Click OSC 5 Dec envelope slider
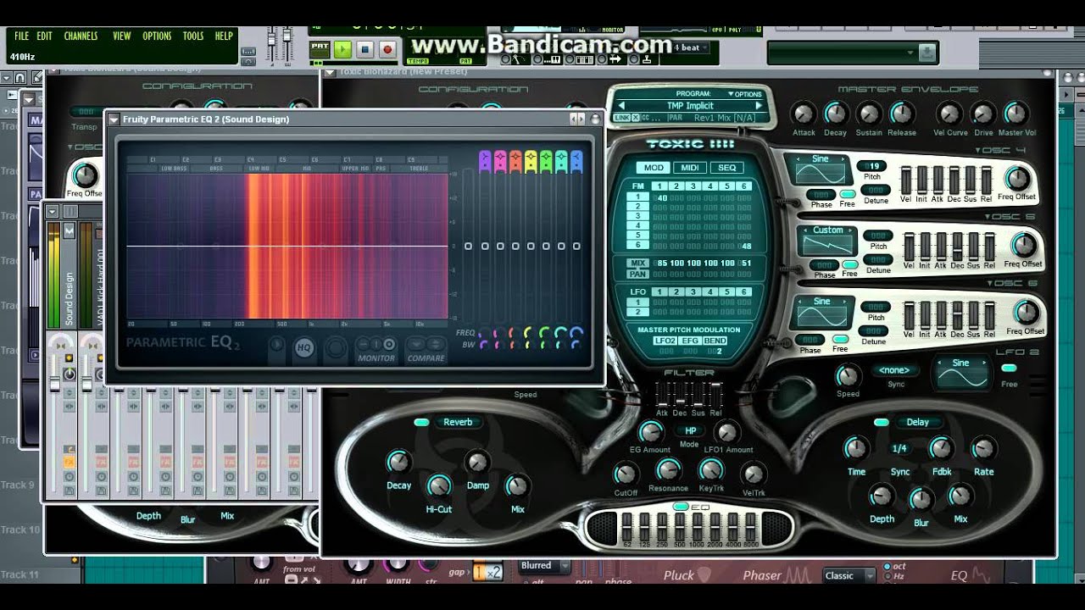The width and height of the screenshot is (1085, 610). tap(957, 247)
